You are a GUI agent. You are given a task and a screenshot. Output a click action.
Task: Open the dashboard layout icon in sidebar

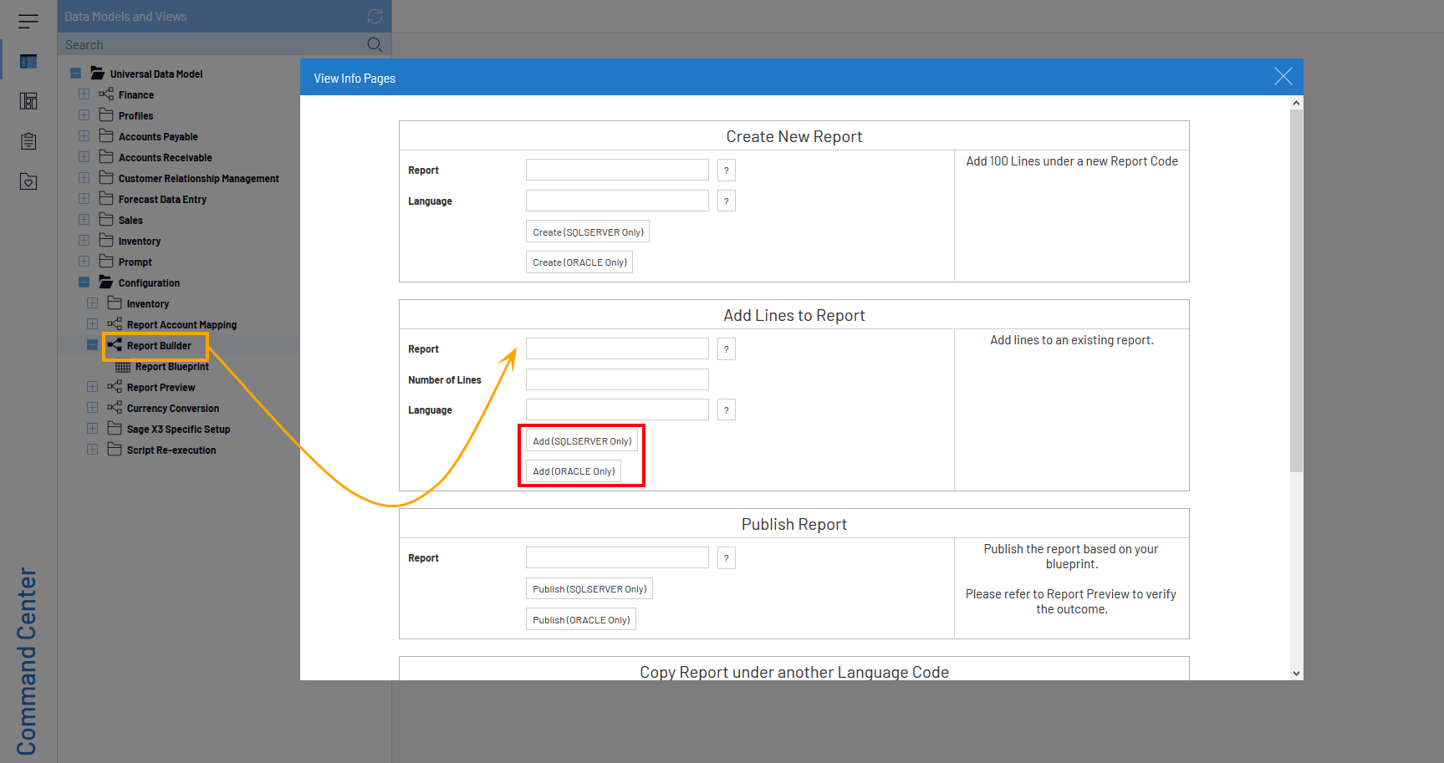28,101
